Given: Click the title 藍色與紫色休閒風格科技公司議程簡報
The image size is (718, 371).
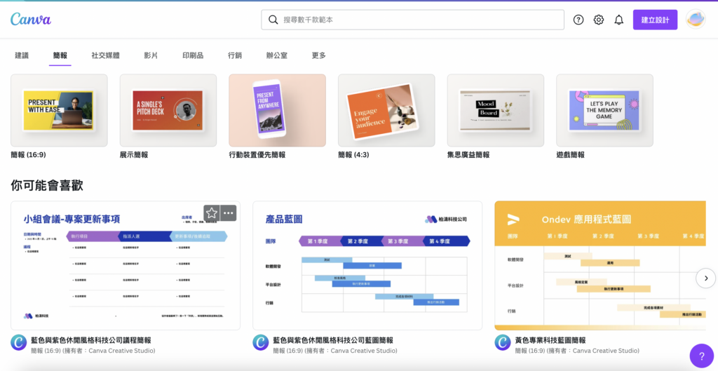Looking at the screenshot, I should pos(91,340).
